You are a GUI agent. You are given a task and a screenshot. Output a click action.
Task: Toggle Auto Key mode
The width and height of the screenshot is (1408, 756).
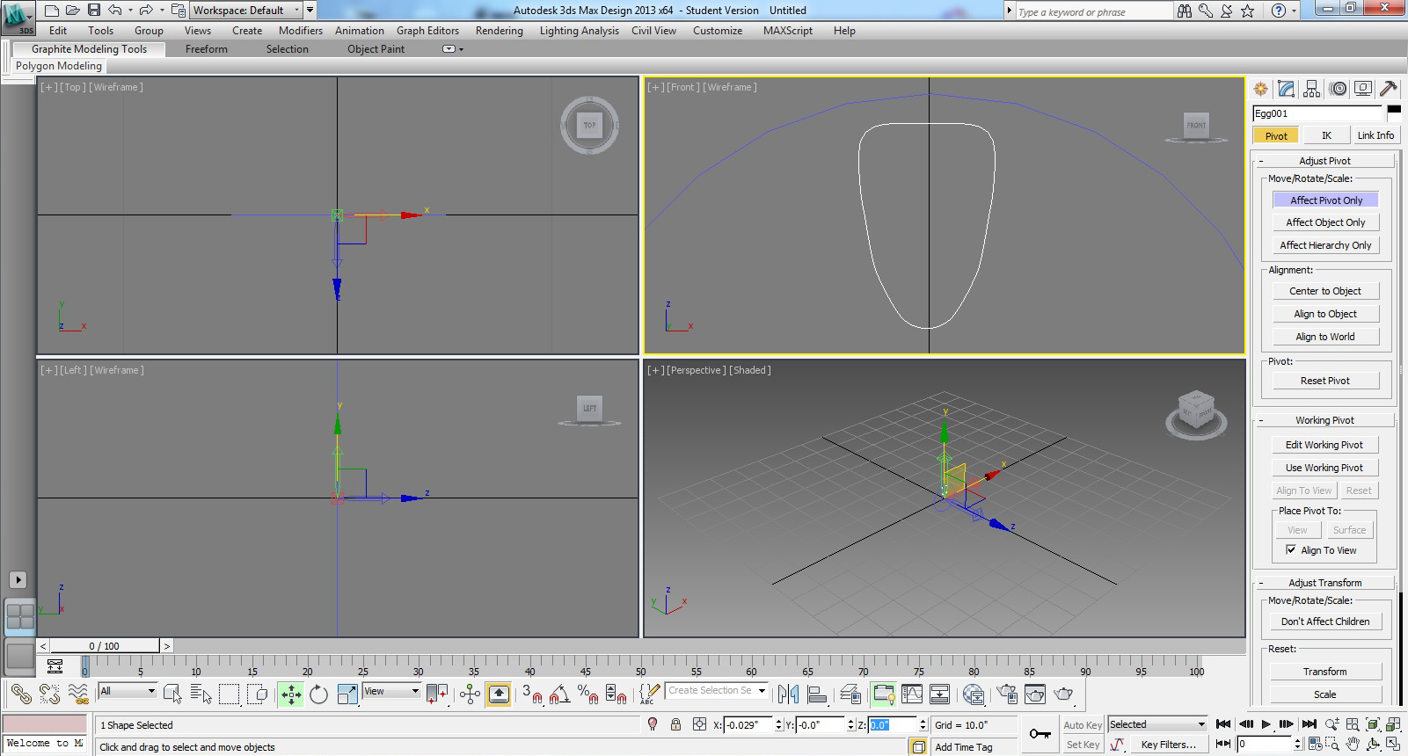[x=1082, y=725]
